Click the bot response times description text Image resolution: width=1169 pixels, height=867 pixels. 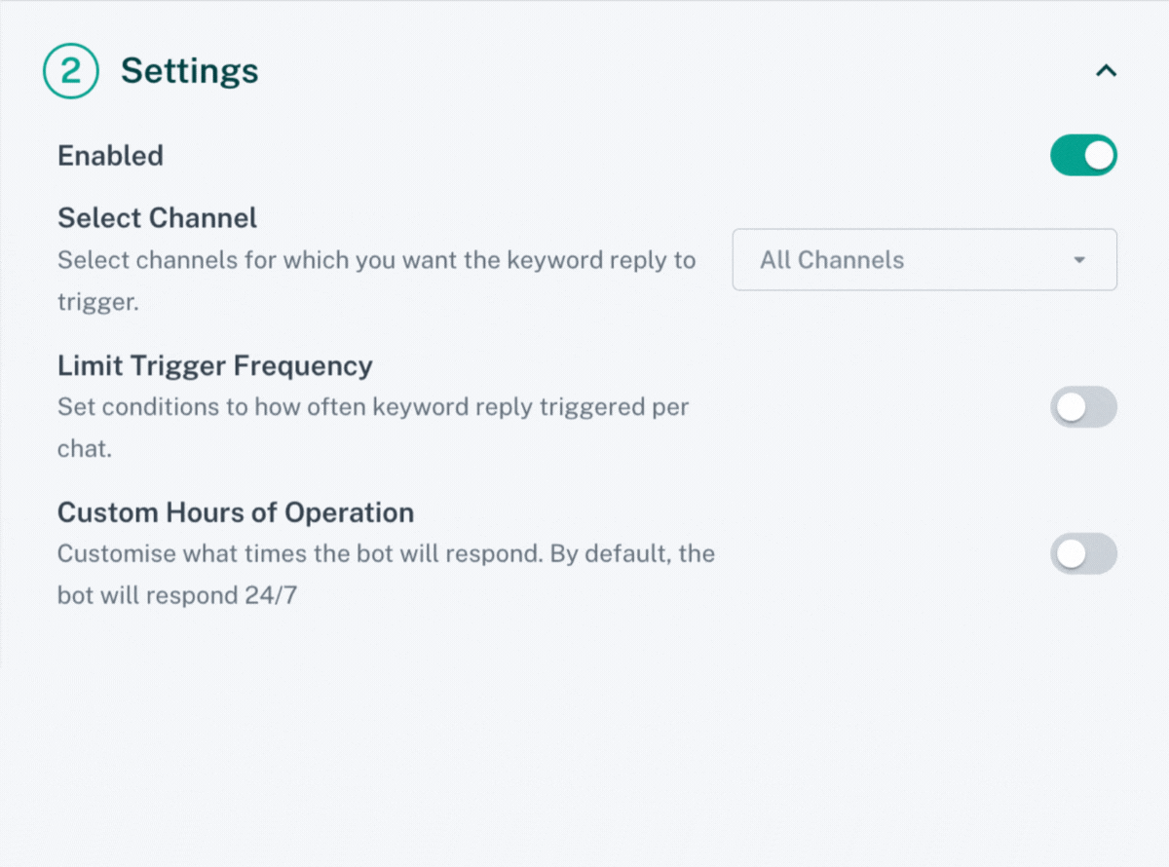click(386, 554)
